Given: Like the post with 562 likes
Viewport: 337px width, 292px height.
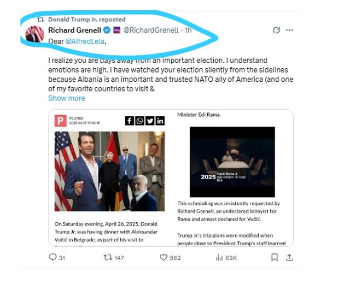Looking at the screenshot, I should [x=164, y=258].
